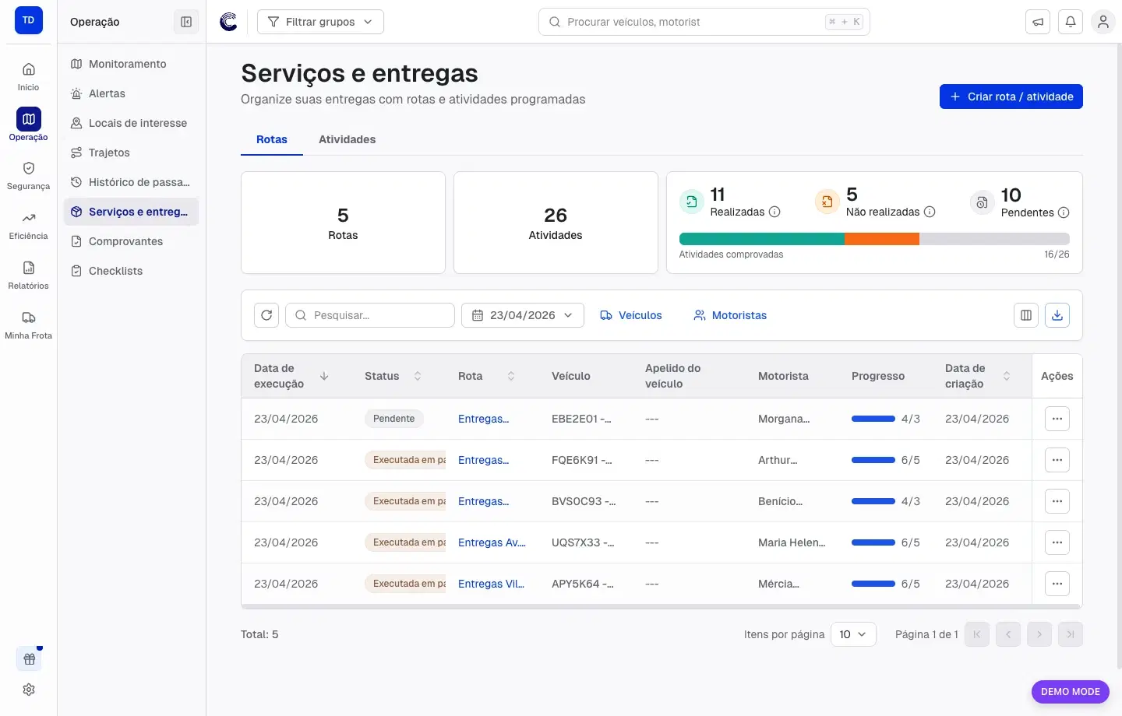Click the TD account avatar
The width and height of the screenshot is (1122, 716).
click(29, 21)
